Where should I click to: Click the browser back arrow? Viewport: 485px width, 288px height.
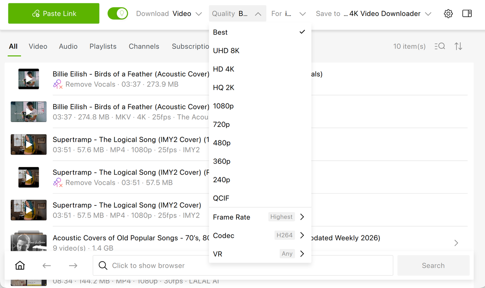pos(47,266)
